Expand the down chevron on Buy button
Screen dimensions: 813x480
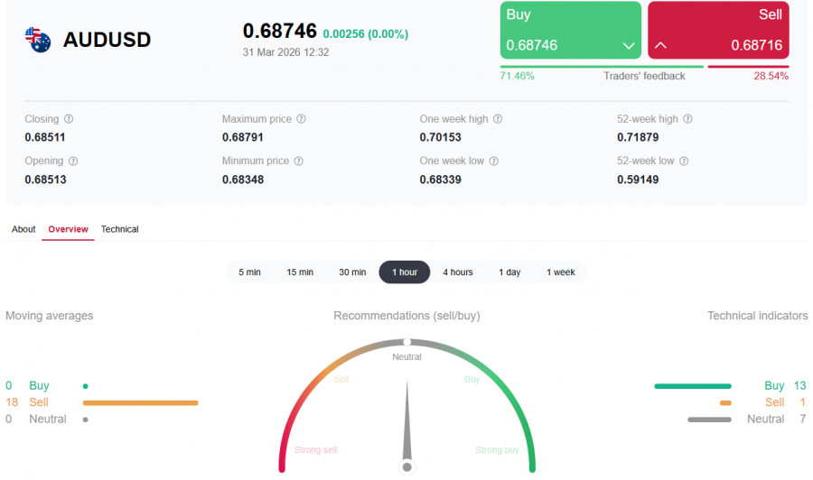click(x=629, y=45)
